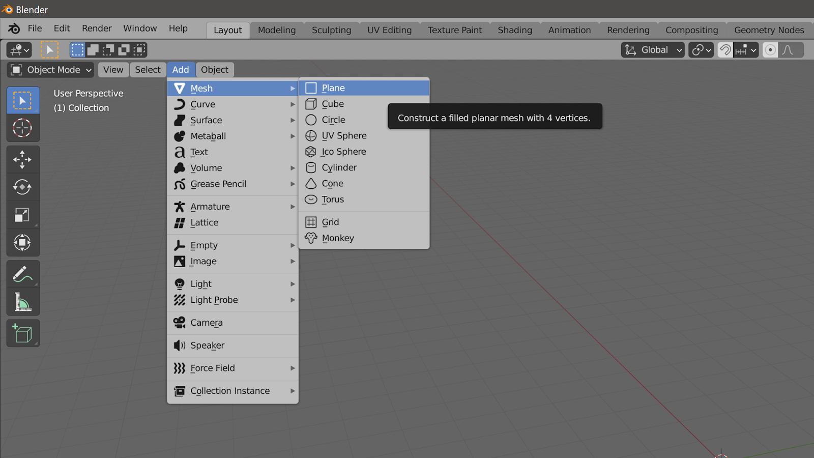Click the tweak select tool header icon
814x458 pixels.
[49, 50]
